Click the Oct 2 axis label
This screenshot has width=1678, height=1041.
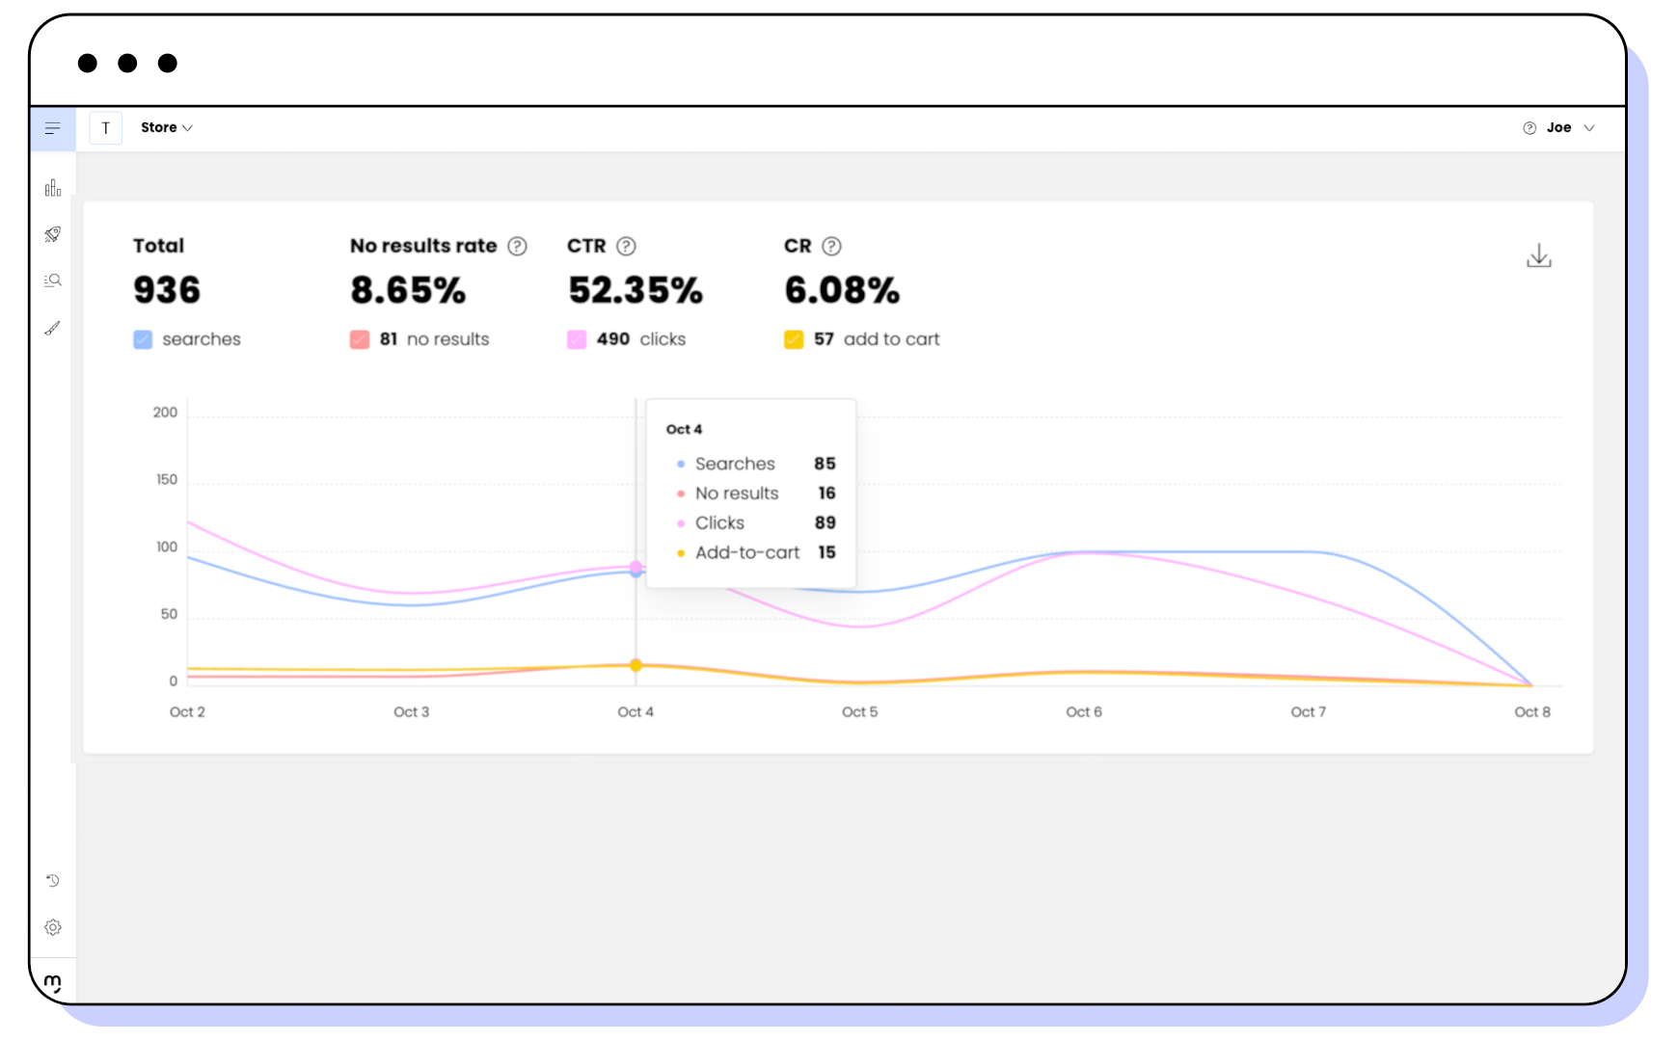click(187, 711)
